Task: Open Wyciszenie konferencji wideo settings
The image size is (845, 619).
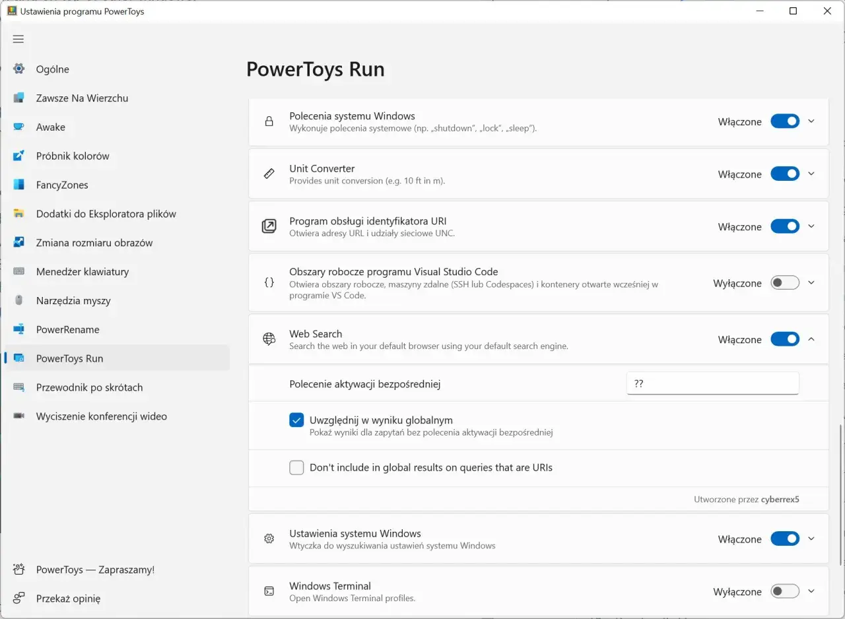Action: click(117, 416)
